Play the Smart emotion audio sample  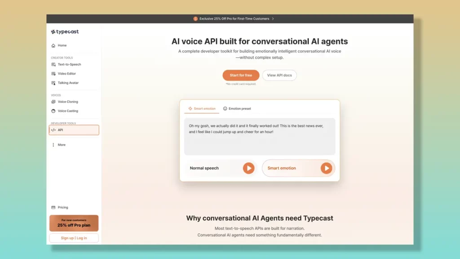pos(327,168)
